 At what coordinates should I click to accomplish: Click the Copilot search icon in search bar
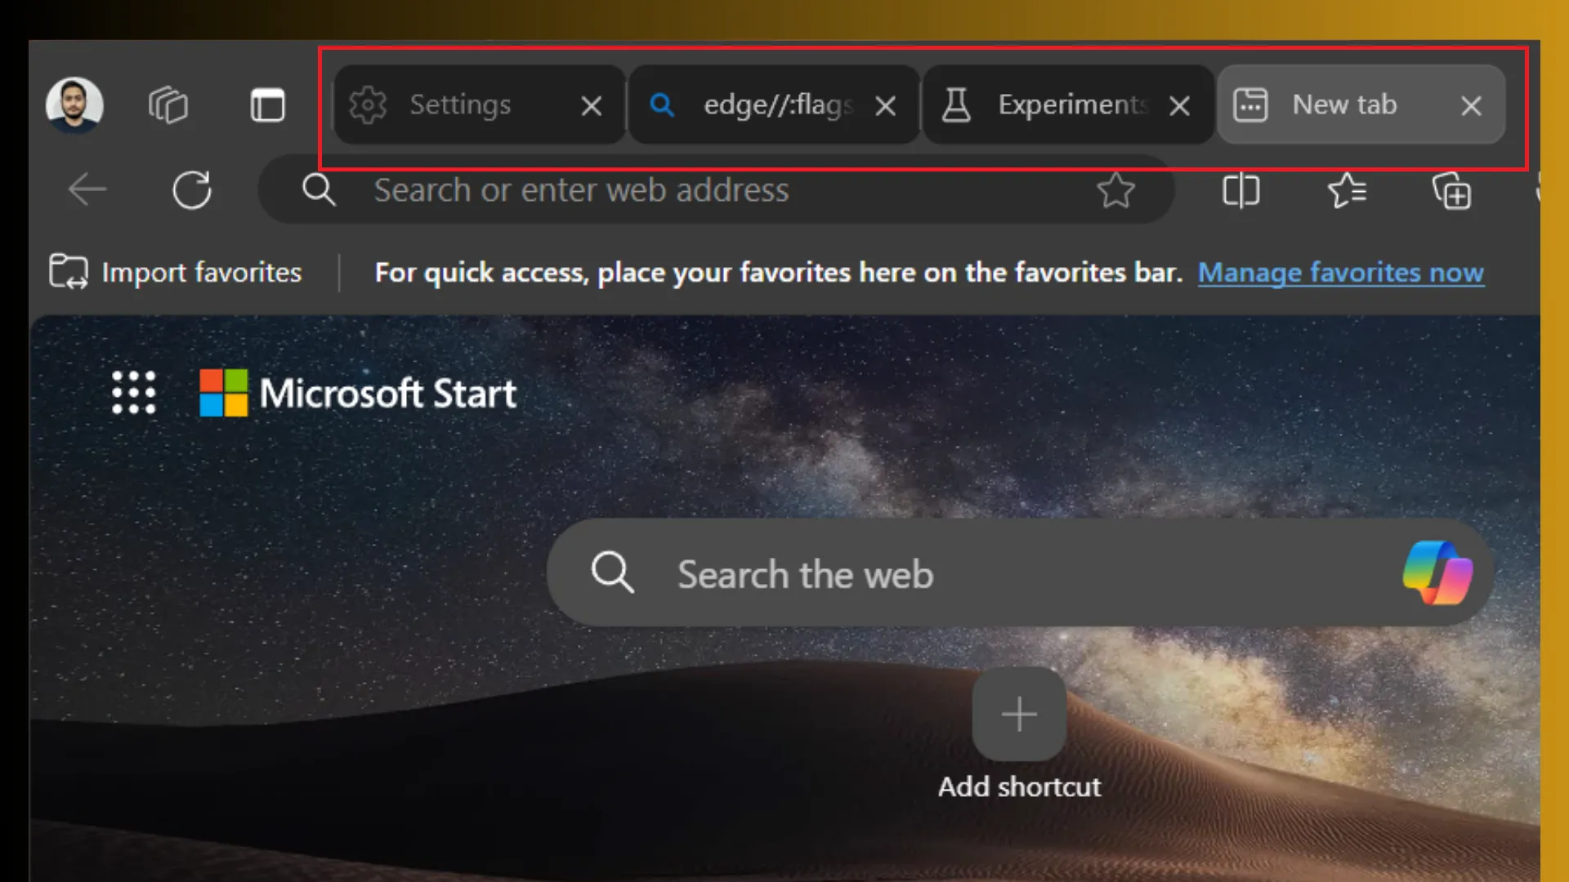click(1438, 573)
